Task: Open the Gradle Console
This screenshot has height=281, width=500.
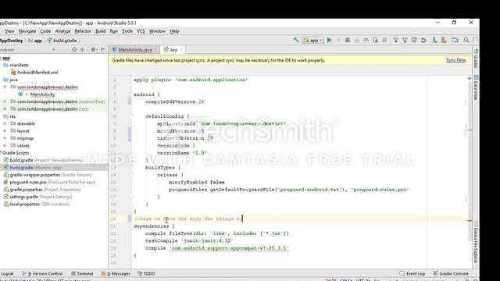Action: 451,273
